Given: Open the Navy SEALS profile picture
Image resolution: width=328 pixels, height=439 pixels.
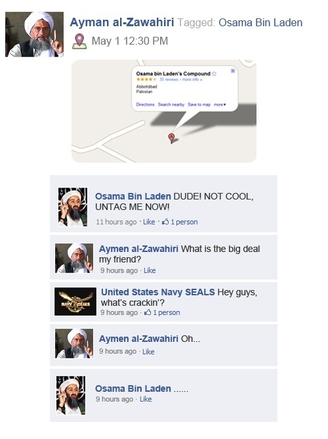Looking at the screenshot, I should 75,302.
